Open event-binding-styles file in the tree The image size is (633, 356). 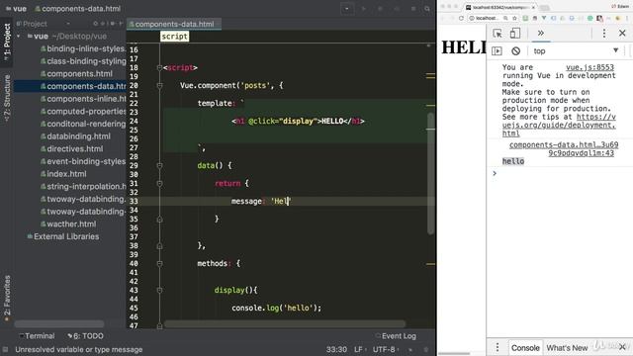click(x=83, y=161)
